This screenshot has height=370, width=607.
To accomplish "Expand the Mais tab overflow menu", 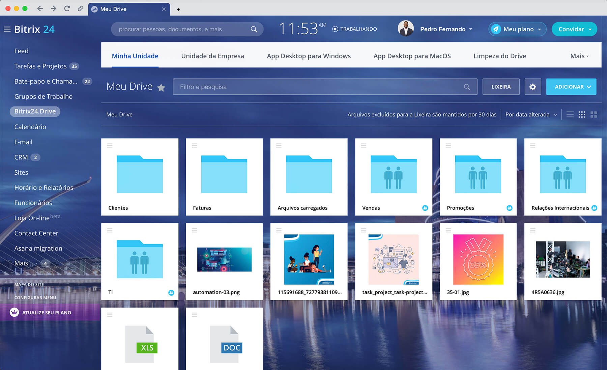I will (579, 56).
